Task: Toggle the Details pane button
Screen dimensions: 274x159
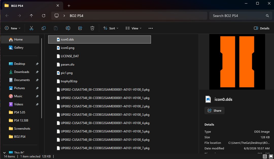Action: click(x=262, y=28)
